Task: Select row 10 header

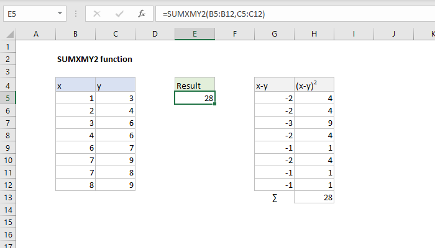Action: (7, 160)
